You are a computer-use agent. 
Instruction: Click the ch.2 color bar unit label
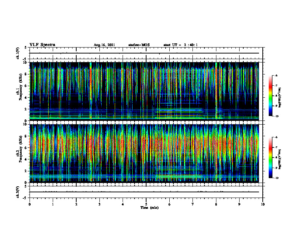[280, 159]
